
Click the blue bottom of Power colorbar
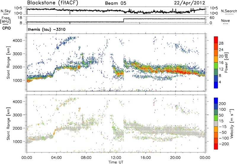point(216,85)
